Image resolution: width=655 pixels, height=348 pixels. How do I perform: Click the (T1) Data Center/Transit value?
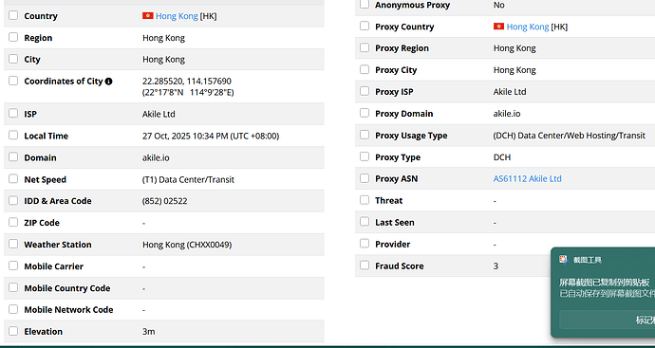click(x=188, y=179)
